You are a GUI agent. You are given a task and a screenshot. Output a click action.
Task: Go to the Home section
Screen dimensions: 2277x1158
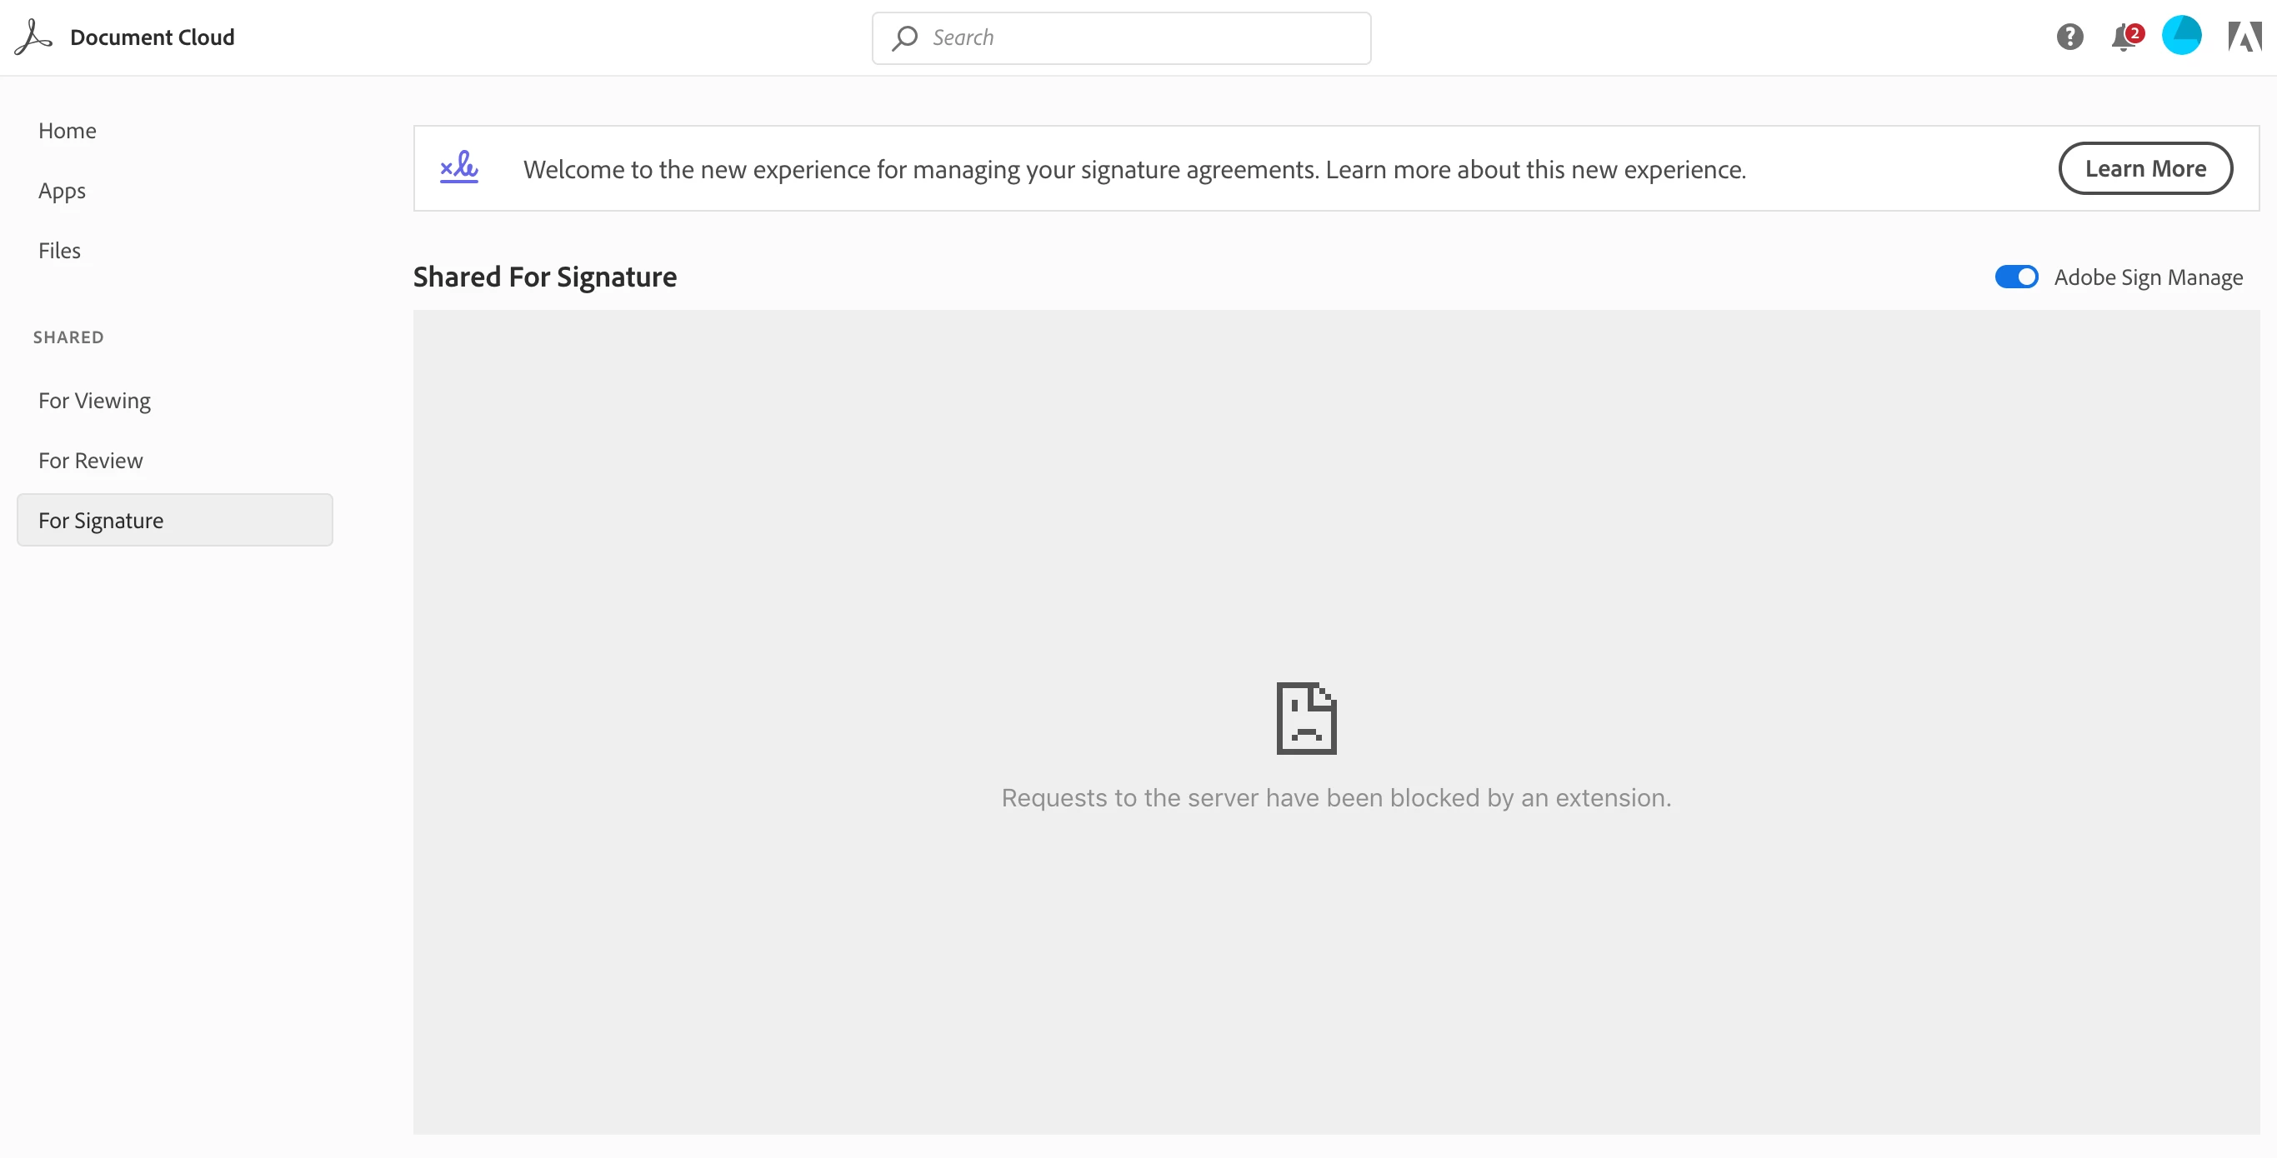coord(68,131)
